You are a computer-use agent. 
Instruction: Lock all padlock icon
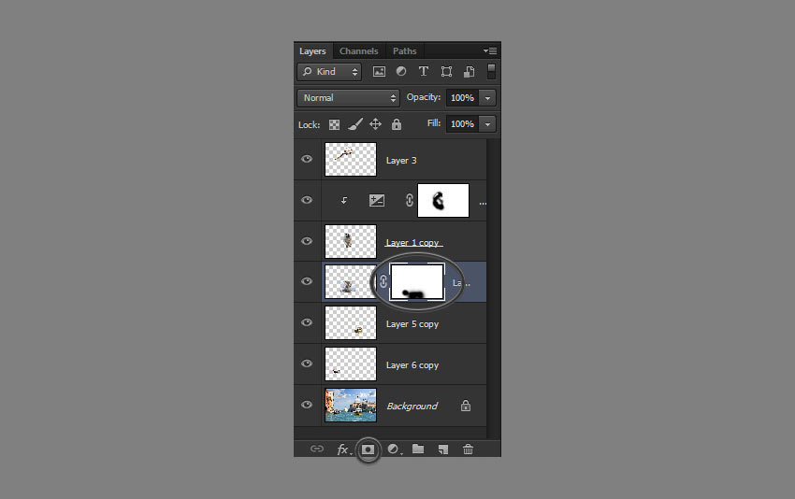[x=397, y=124]
